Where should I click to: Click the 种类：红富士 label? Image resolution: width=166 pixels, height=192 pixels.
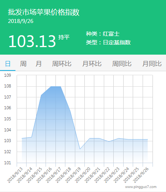pos(103,34)
